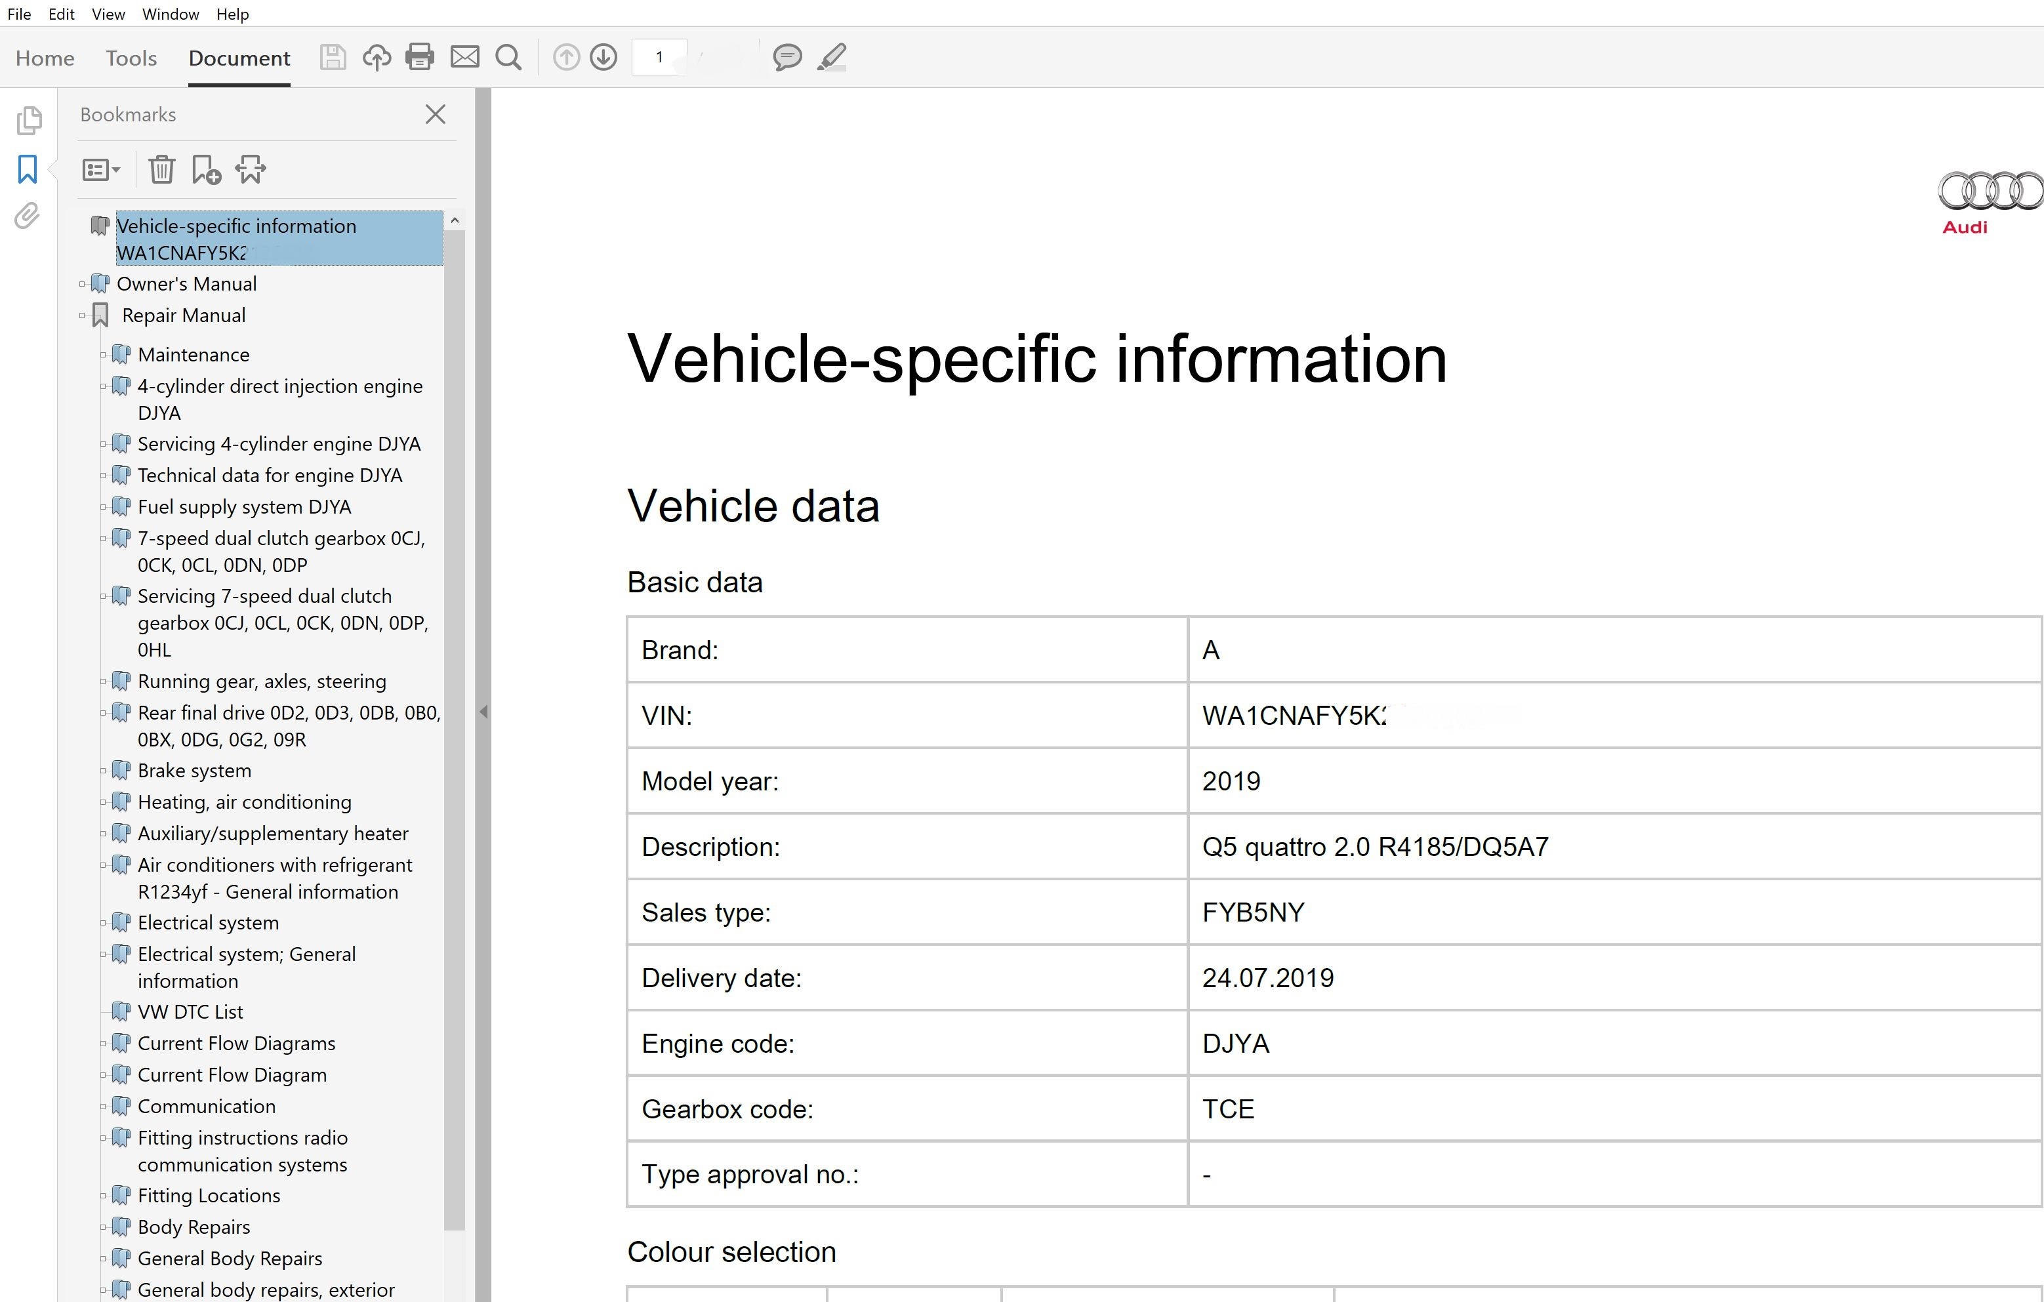
Task: Open bookmark options dropdown menu
Action: point(101,170)
